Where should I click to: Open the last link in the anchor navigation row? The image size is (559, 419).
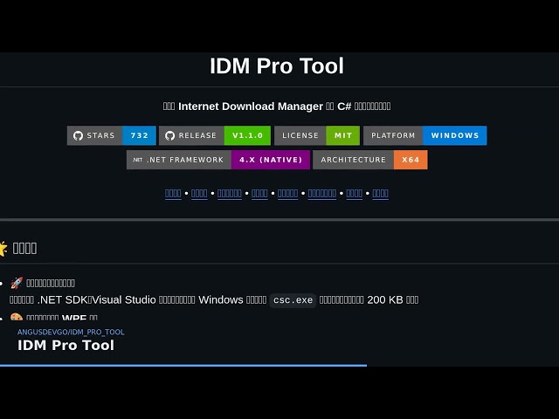[381, 194]
